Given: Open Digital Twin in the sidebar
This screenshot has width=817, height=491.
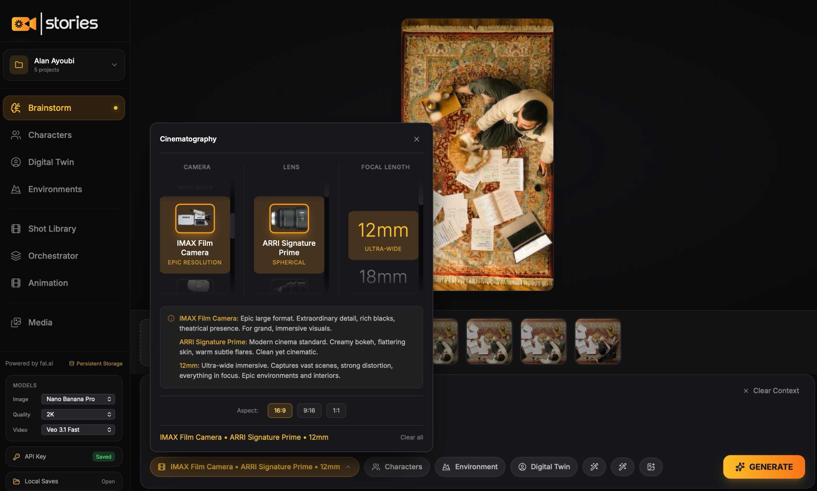Looking at the screenshot, I should pos(64,162).
